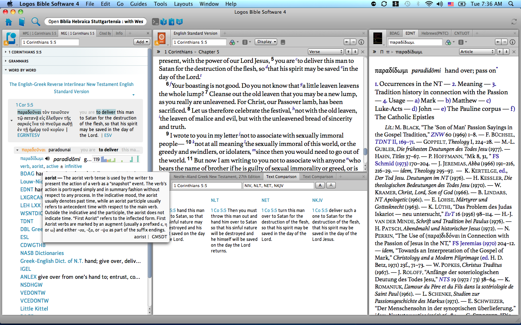Open visual filters icon in EDNT panel
The height and width of the screenshot is (325, 521).
tap(449, 42)
